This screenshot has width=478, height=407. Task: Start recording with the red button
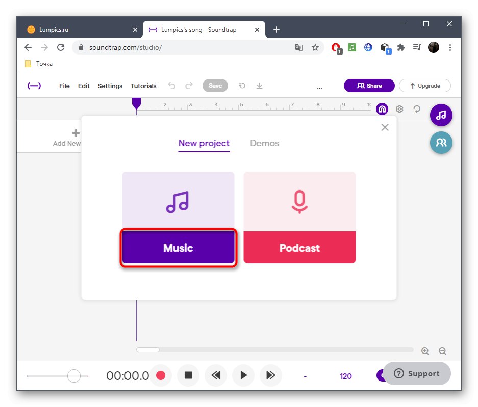161,375
